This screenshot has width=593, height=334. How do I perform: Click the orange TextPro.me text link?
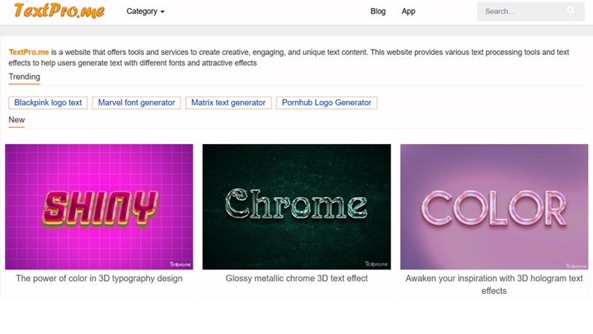tap(29, 52)
